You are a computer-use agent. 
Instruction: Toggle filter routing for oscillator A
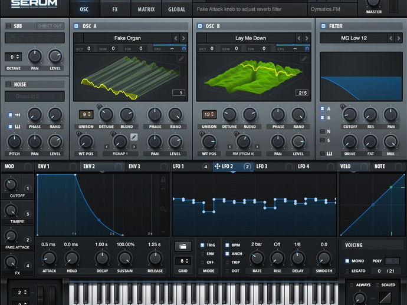(x=323, y=108)
